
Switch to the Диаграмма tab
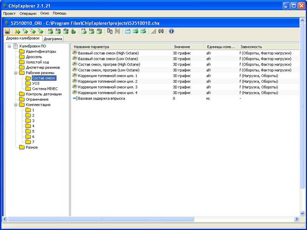53,39
